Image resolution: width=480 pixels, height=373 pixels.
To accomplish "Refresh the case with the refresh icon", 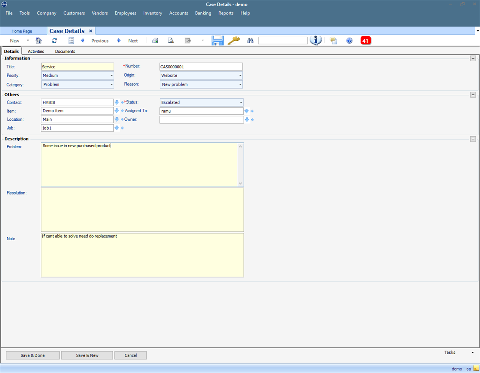I will coord(54,41).
